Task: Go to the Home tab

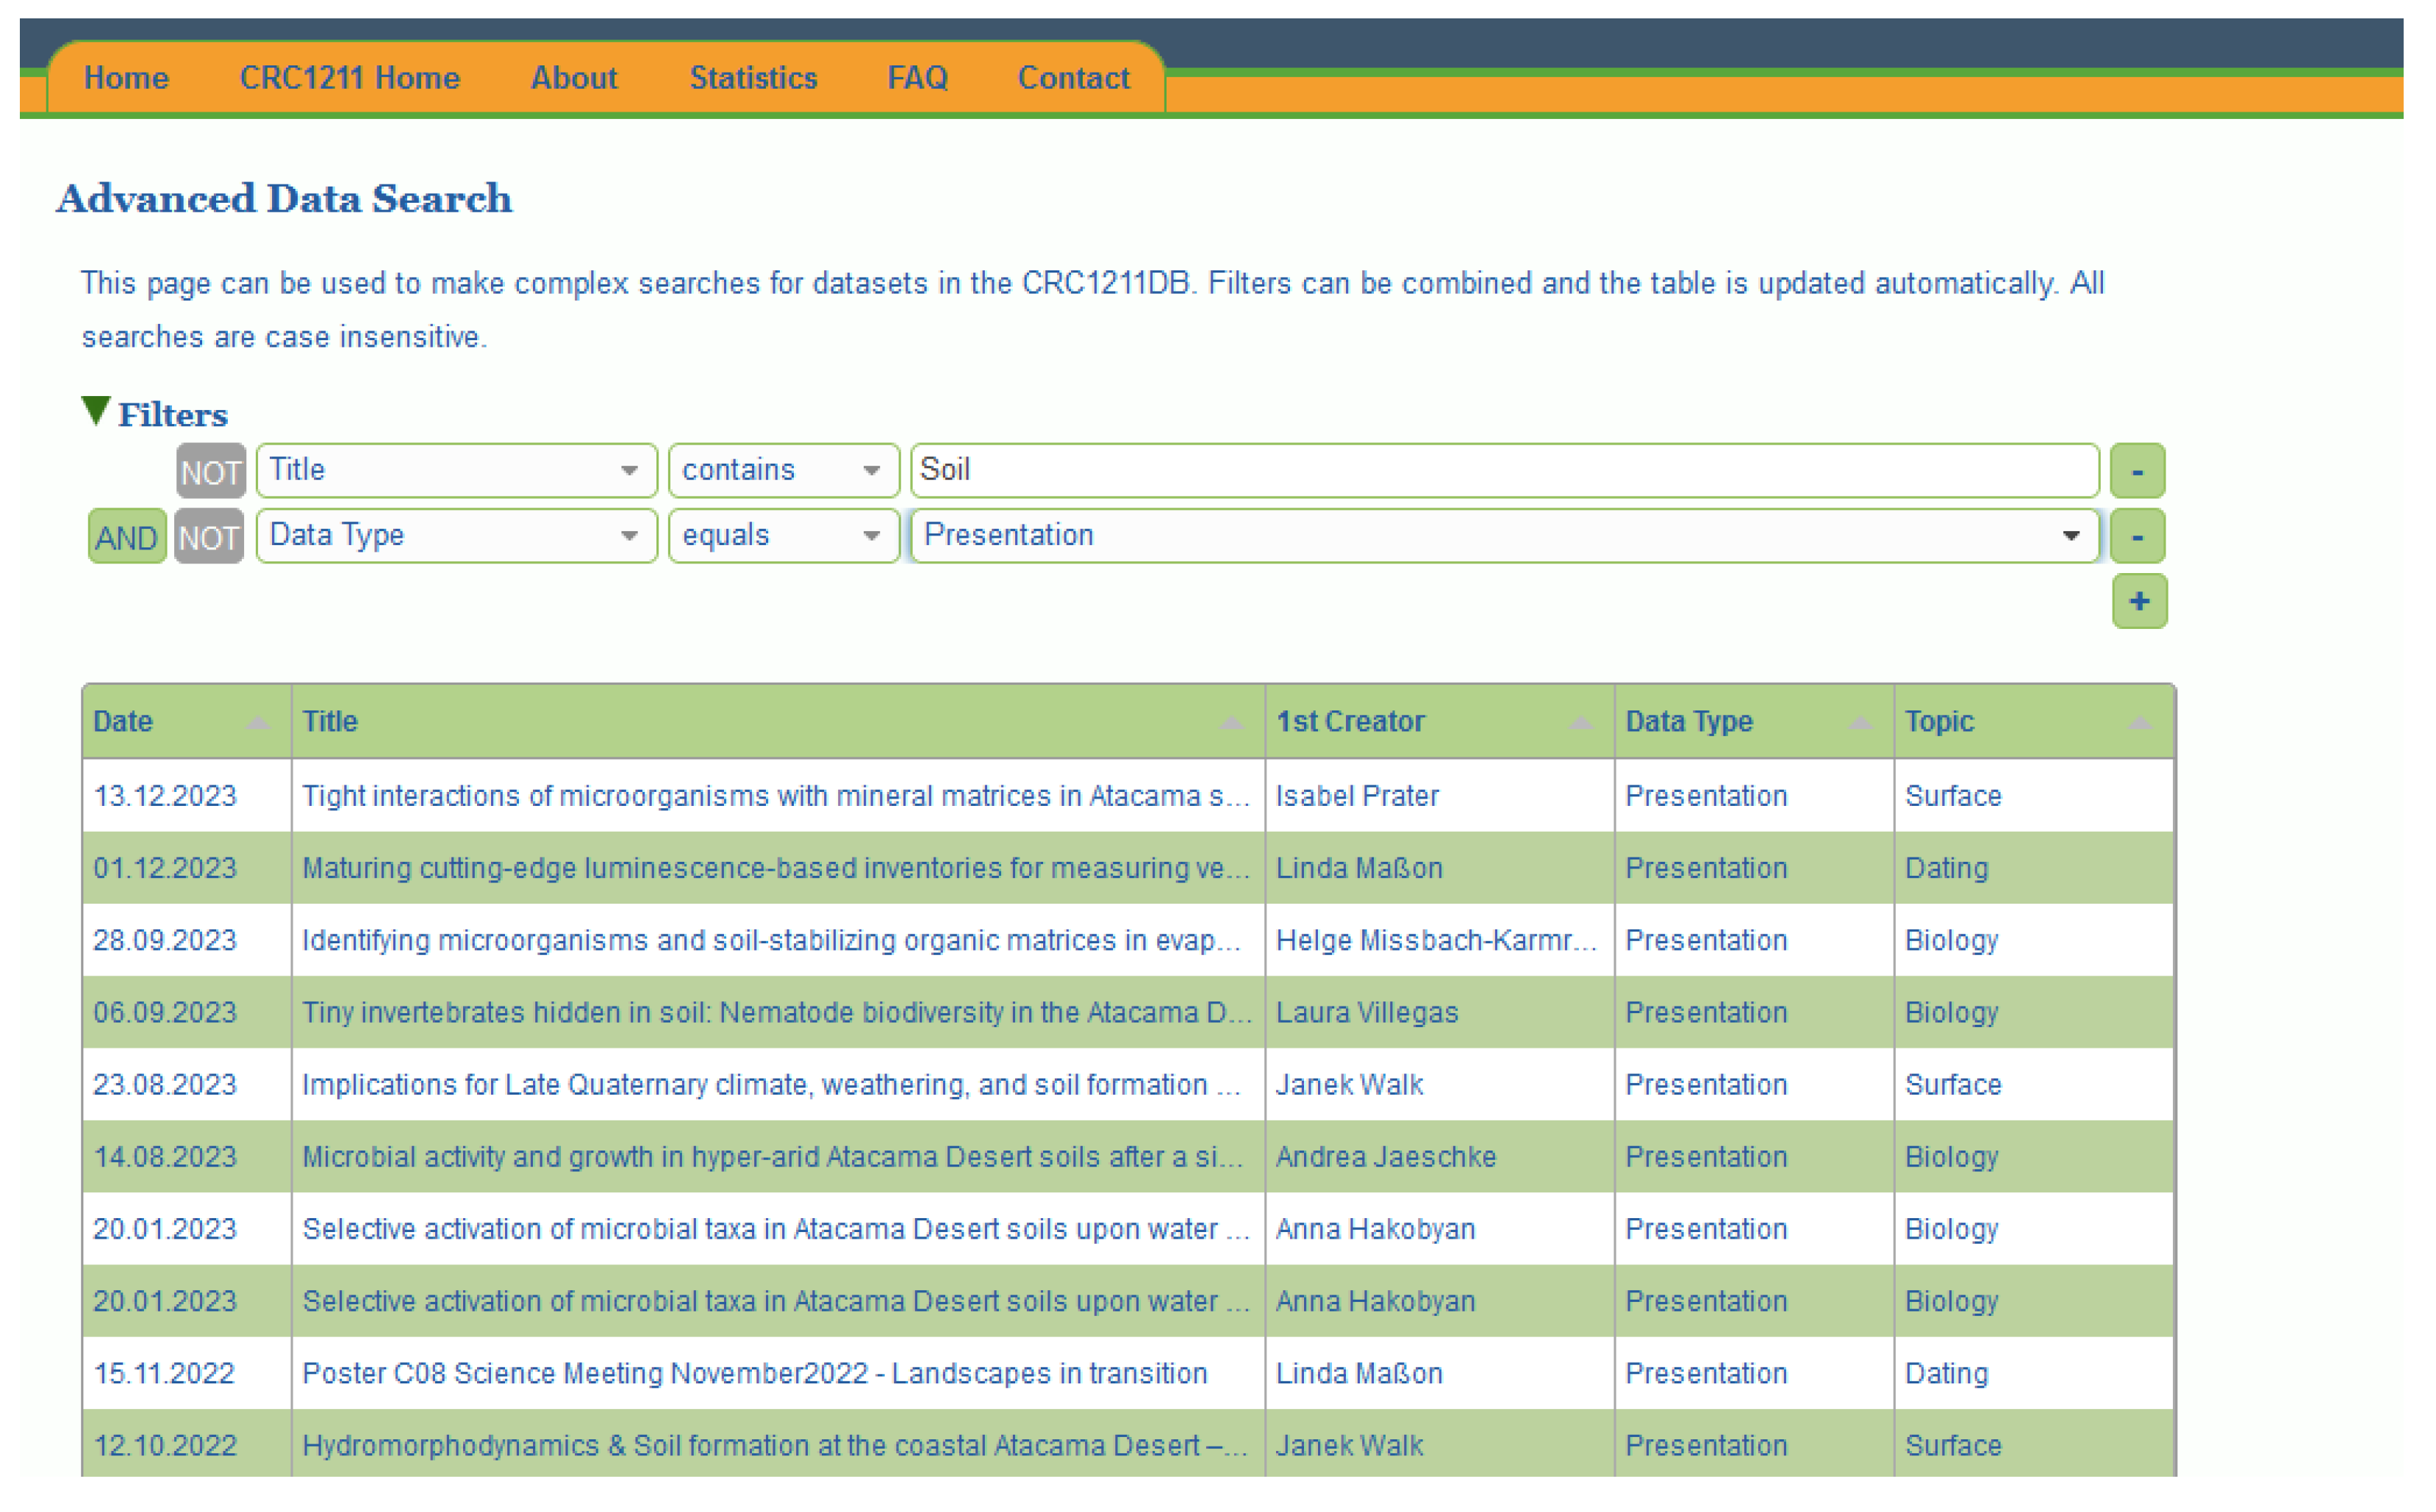Action: tap(126, 78)
